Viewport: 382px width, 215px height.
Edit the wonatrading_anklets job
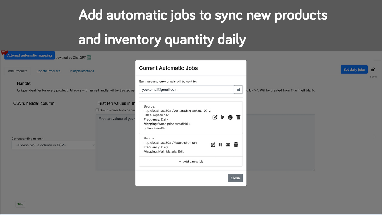point(215,117)
